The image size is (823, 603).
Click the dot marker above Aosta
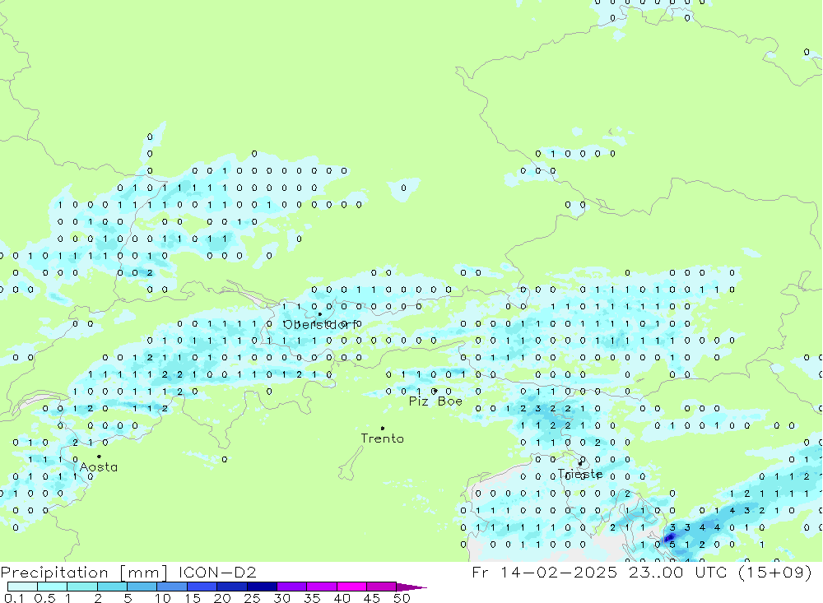pyautogui.click(x=99, y=457)
